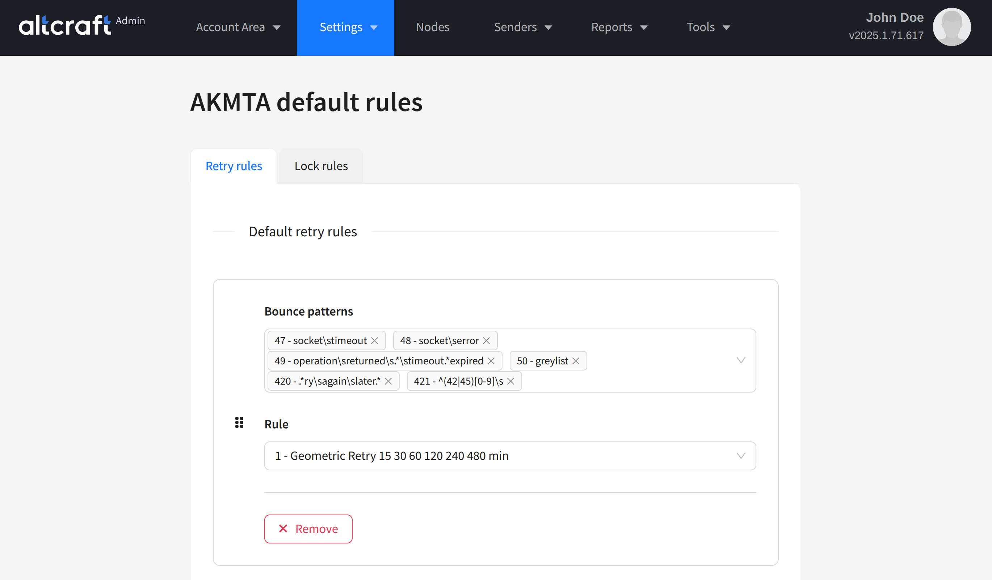Expand the Reports menu
The image size is (992, 580).
click(x=619, y=27)
